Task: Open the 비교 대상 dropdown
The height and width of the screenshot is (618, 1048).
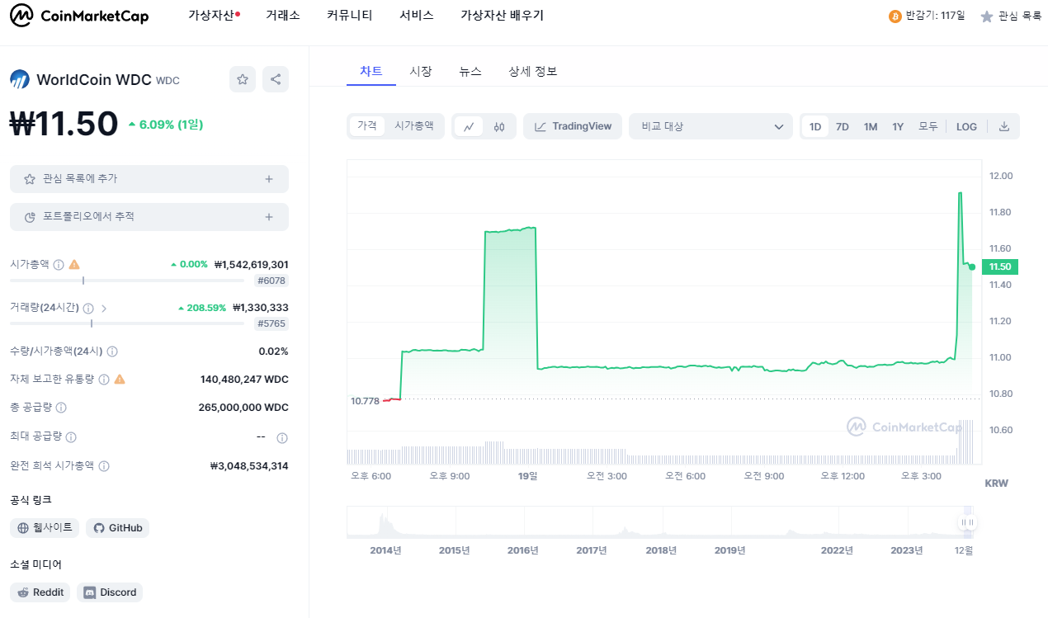Action: (x=710, y=126)
